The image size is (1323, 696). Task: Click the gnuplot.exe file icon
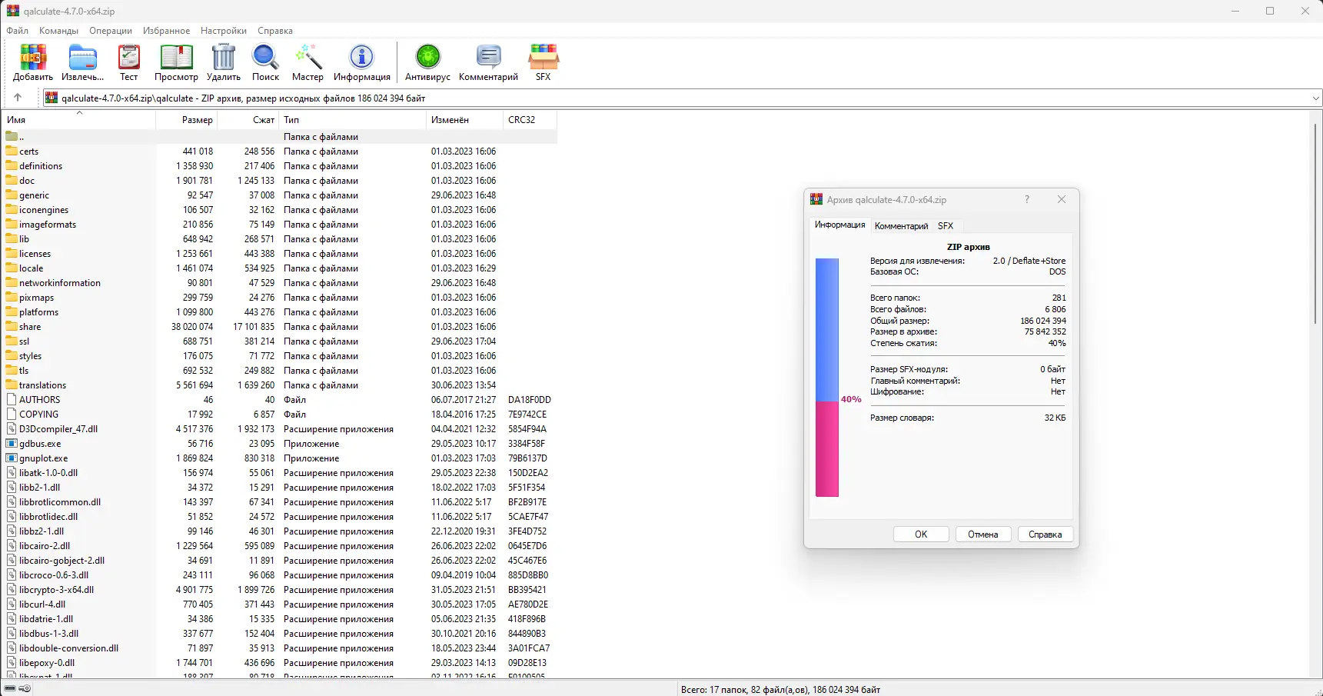pyautogui.click(x=12, y=458)
